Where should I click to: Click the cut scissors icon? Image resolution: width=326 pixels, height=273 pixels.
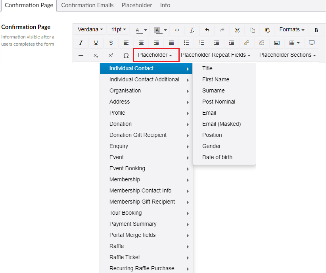click(x=237, y=30)
